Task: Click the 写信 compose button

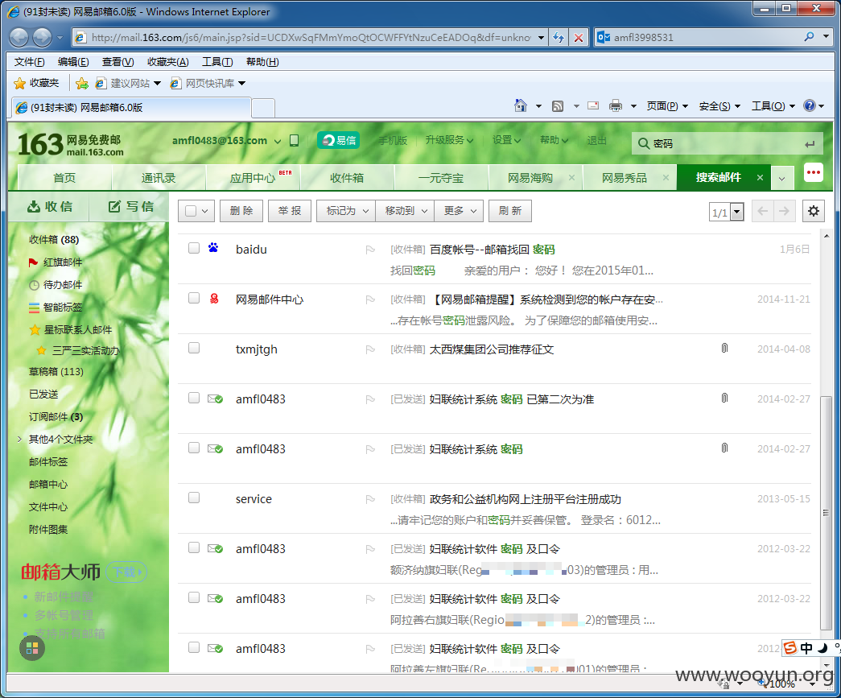Action: [x=131, y=207]
